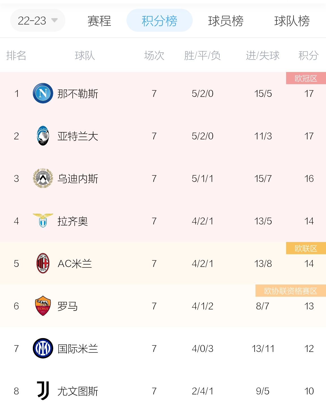Open team page for 那不勒斯
Screen dimensions: 326x416
pos(78,94)
